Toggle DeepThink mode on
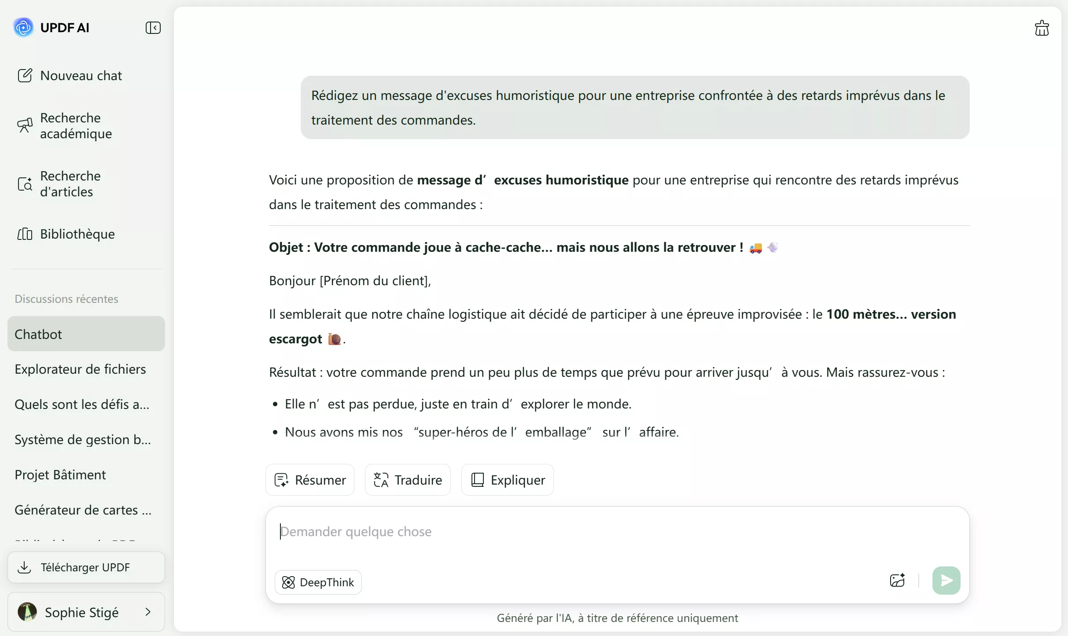Viewport: 1068px width, 636px height. [318, 582]
